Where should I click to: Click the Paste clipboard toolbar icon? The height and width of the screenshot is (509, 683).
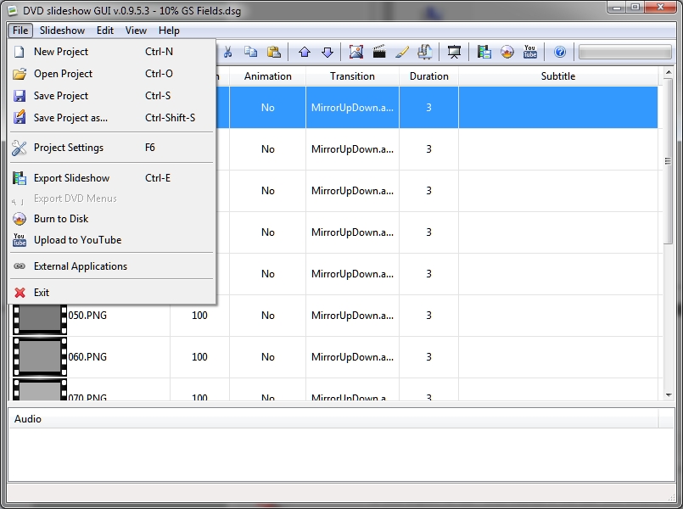273,52
